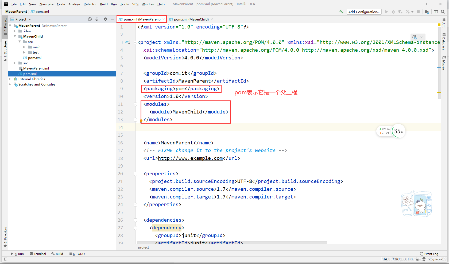
Task: Click the horizontal scrollbar in editor
Action: 232,243
